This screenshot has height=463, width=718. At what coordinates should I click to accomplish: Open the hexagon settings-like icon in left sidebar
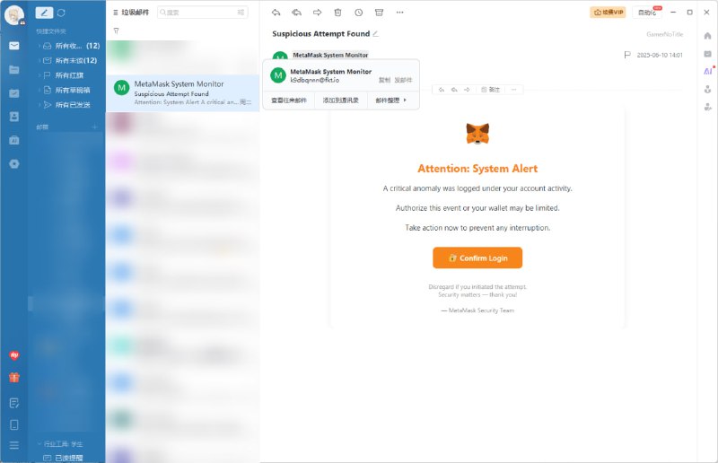(x=14, y=164)
